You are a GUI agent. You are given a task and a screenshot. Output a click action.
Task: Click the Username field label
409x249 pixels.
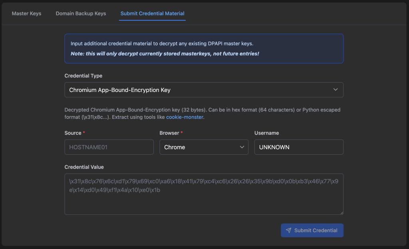click(266, 133)
